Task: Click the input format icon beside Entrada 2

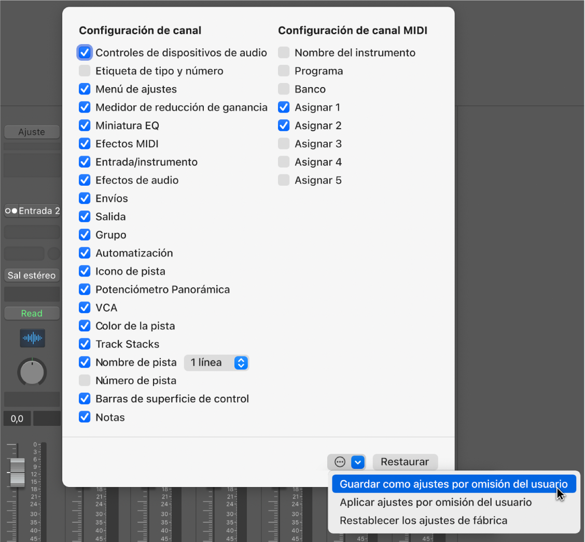Action: [x=10, y=211]
